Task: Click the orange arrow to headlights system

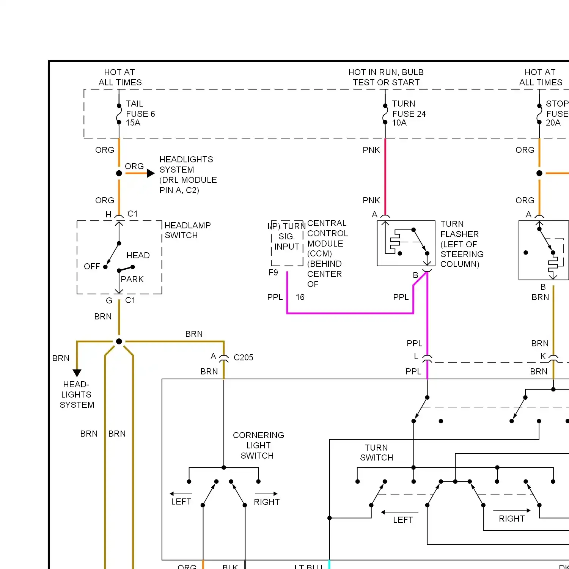Action: coord(140,173)
